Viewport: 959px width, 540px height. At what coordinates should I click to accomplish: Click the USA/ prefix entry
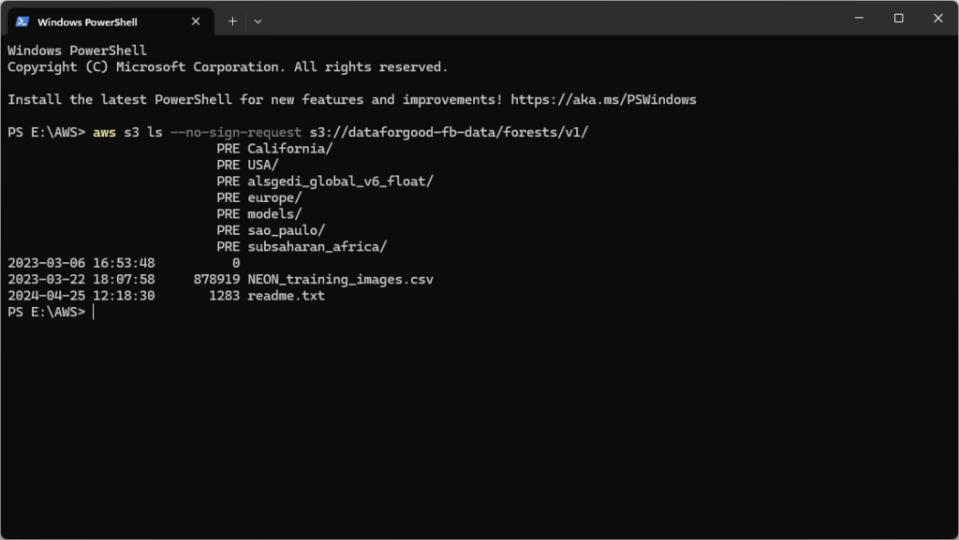263,165
